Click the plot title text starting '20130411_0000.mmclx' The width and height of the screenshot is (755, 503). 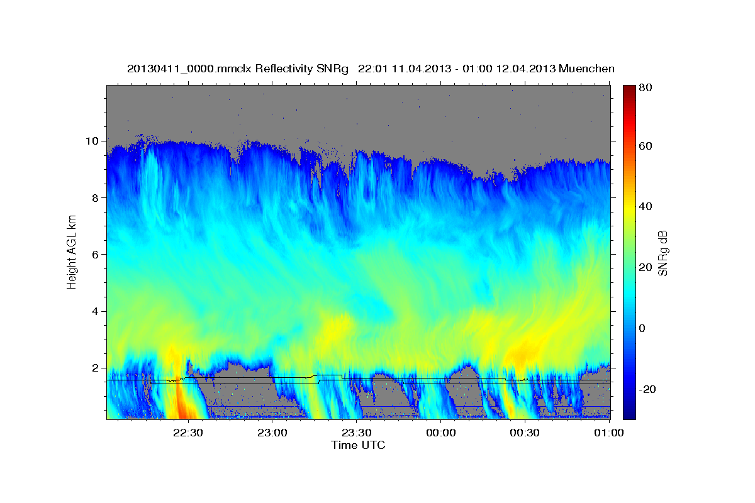tap(371, 69)
